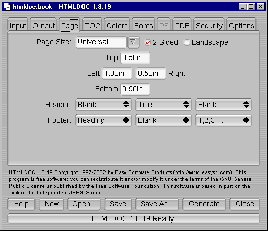This screenshot has height=231, width=268.
Task: Click the Generate button
Action: click(204, 204)
